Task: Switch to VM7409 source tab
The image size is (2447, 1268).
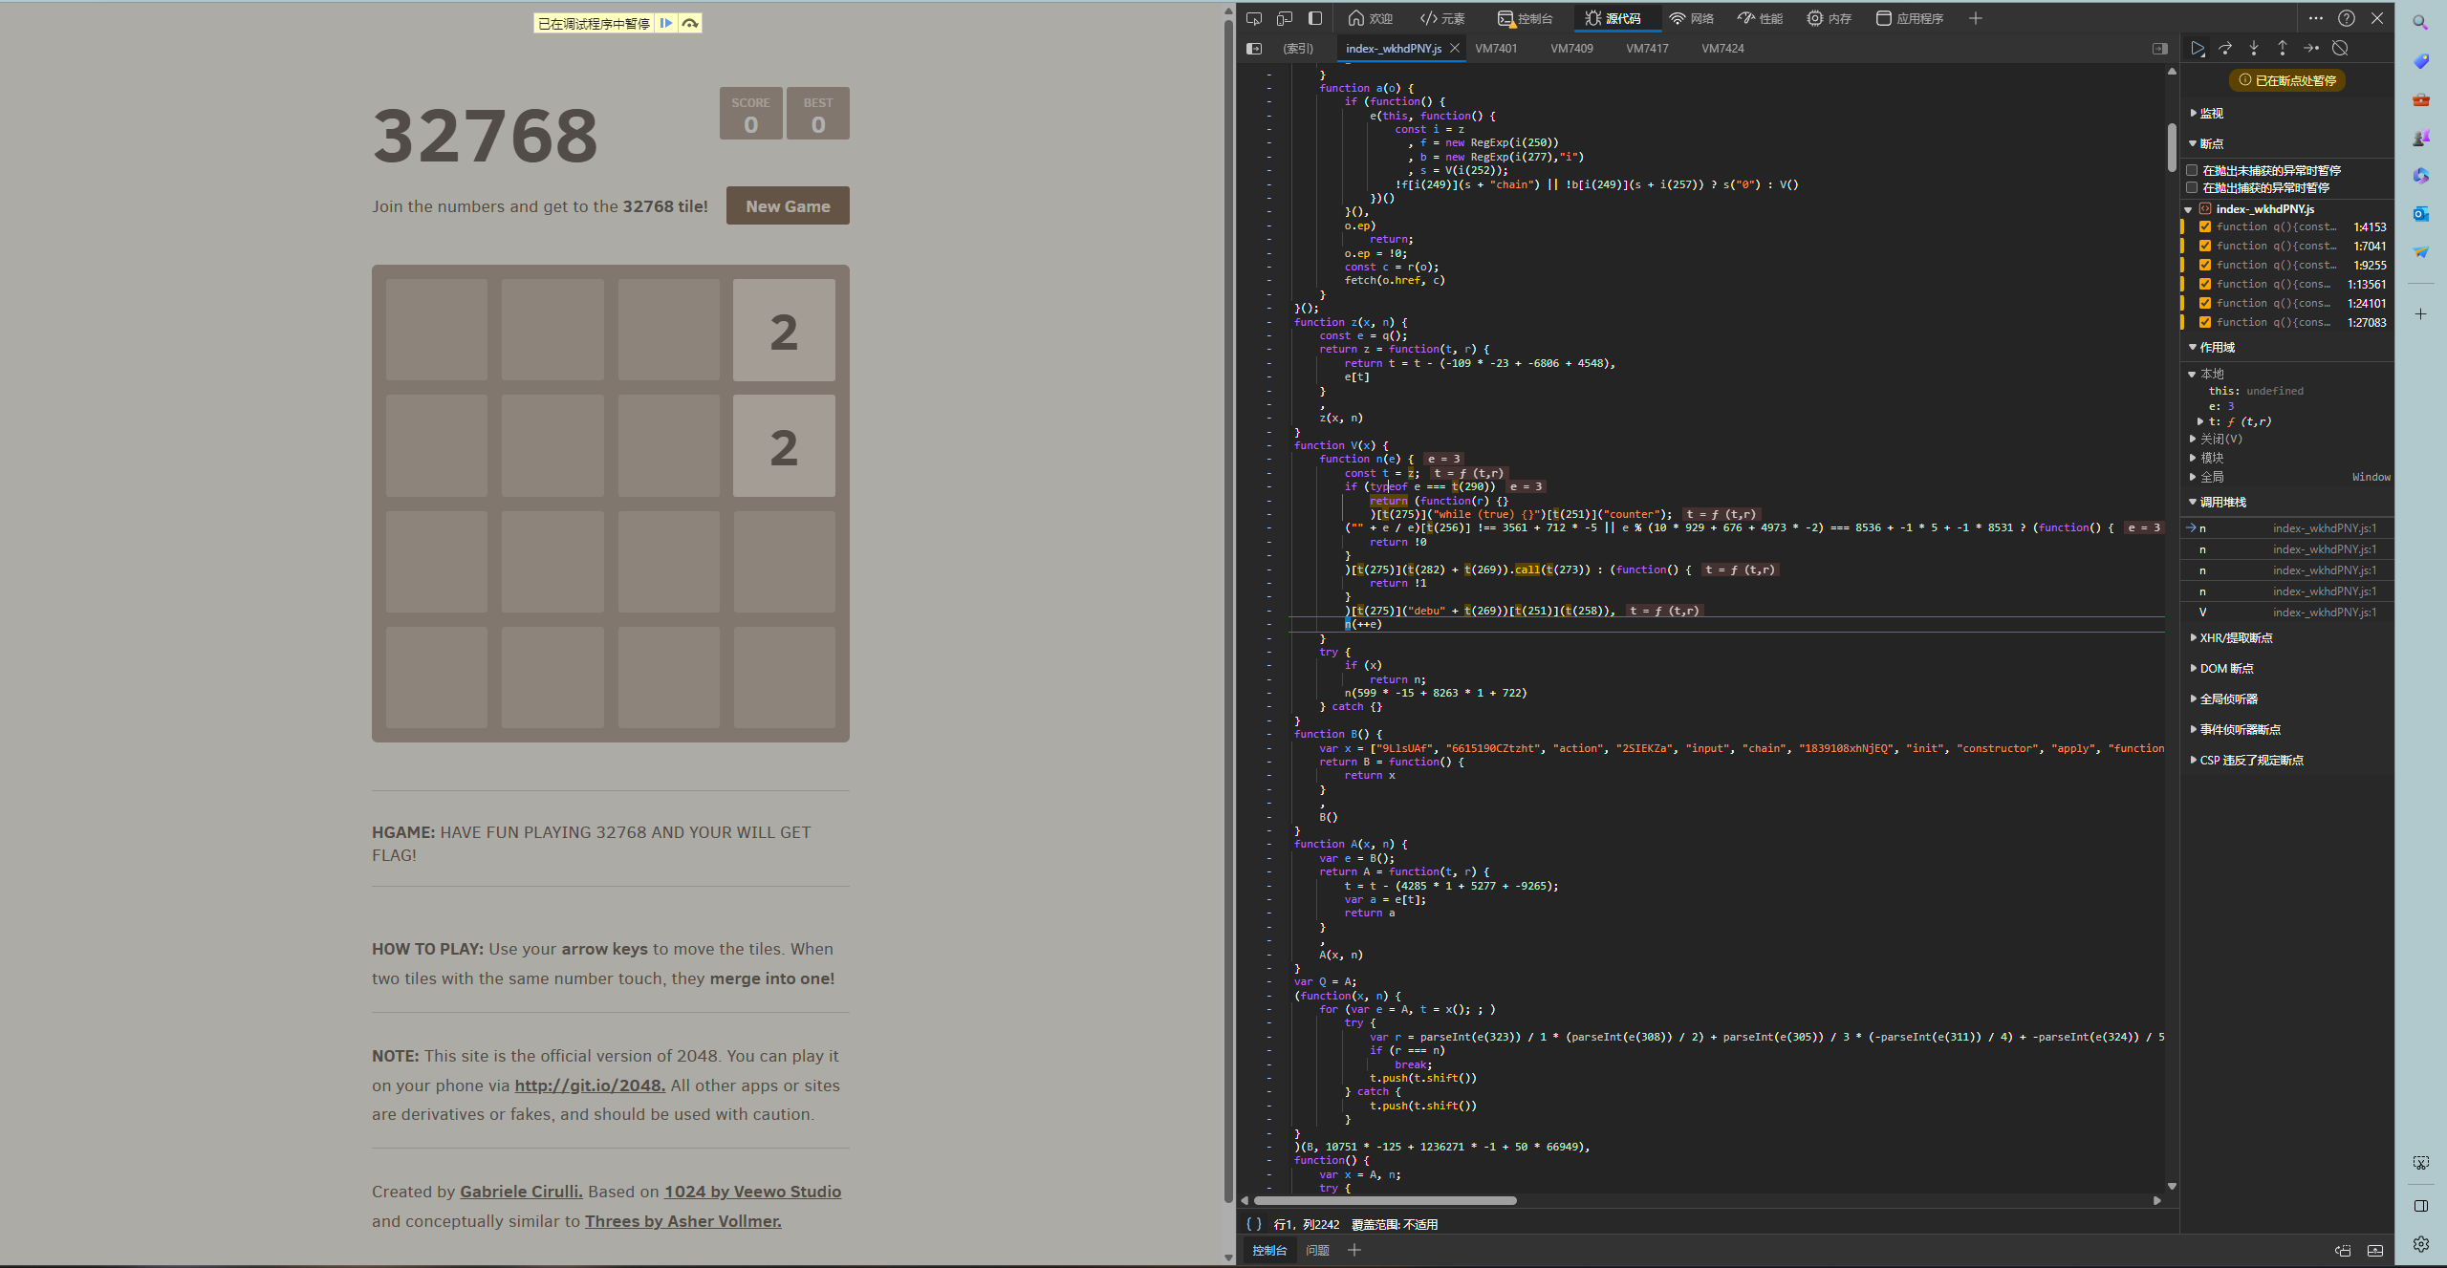Action: pyautogui.click(x=1571, y=48)
